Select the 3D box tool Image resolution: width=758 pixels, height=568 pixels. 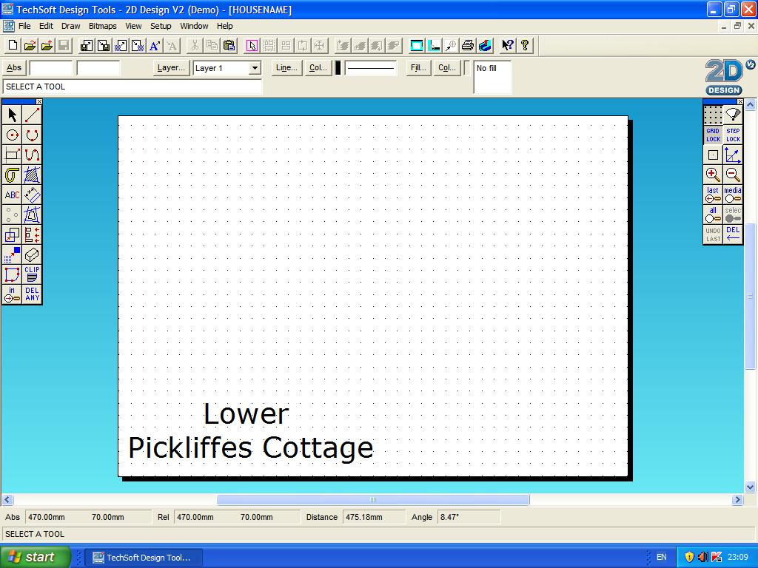point(31,255)
